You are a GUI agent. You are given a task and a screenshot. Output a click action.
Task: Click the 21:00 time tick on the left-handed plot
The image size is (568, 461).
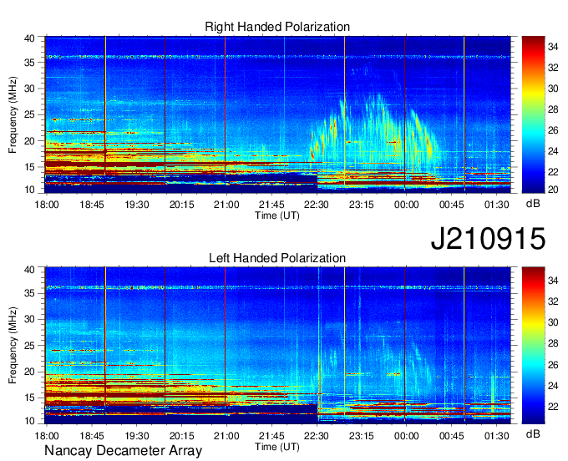(x=226, y=436)
